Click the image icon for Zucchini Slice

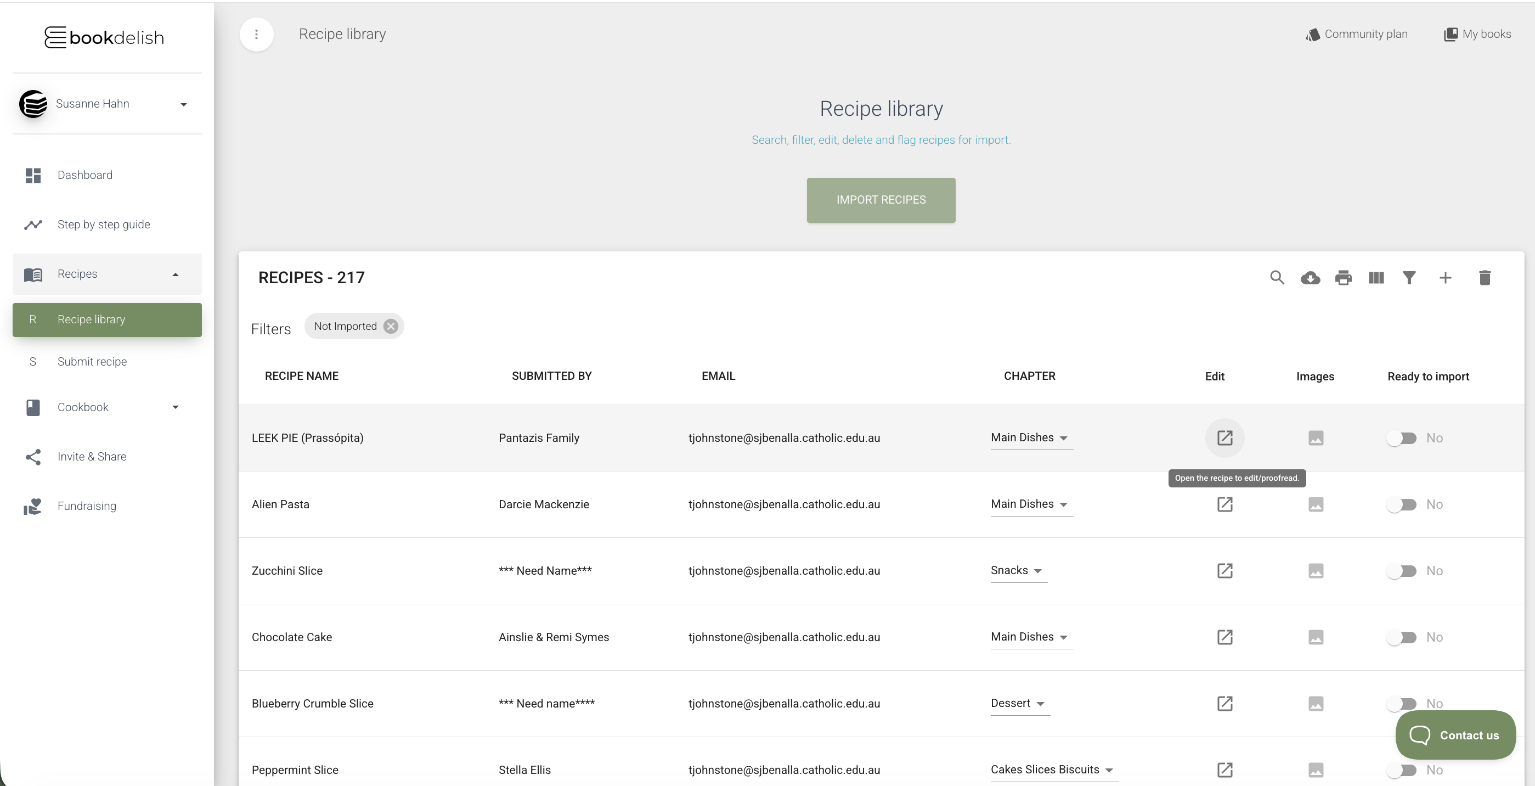click(x=1316, y=571)
